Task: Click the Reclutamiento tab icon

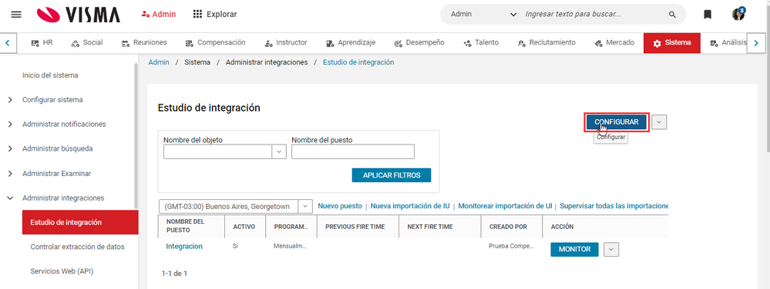Action: [x=522, y=43]
